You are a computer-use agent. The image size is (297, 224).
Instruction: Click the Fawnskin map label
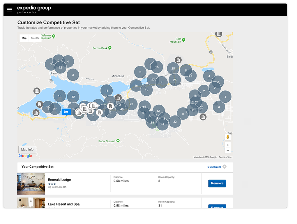click(56, 73)
